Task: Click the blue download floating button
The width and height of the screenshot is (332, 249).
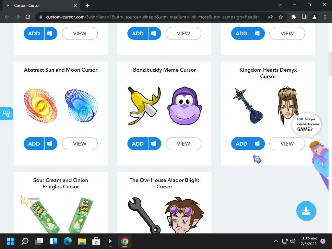Action: click(x=306, y=211)
